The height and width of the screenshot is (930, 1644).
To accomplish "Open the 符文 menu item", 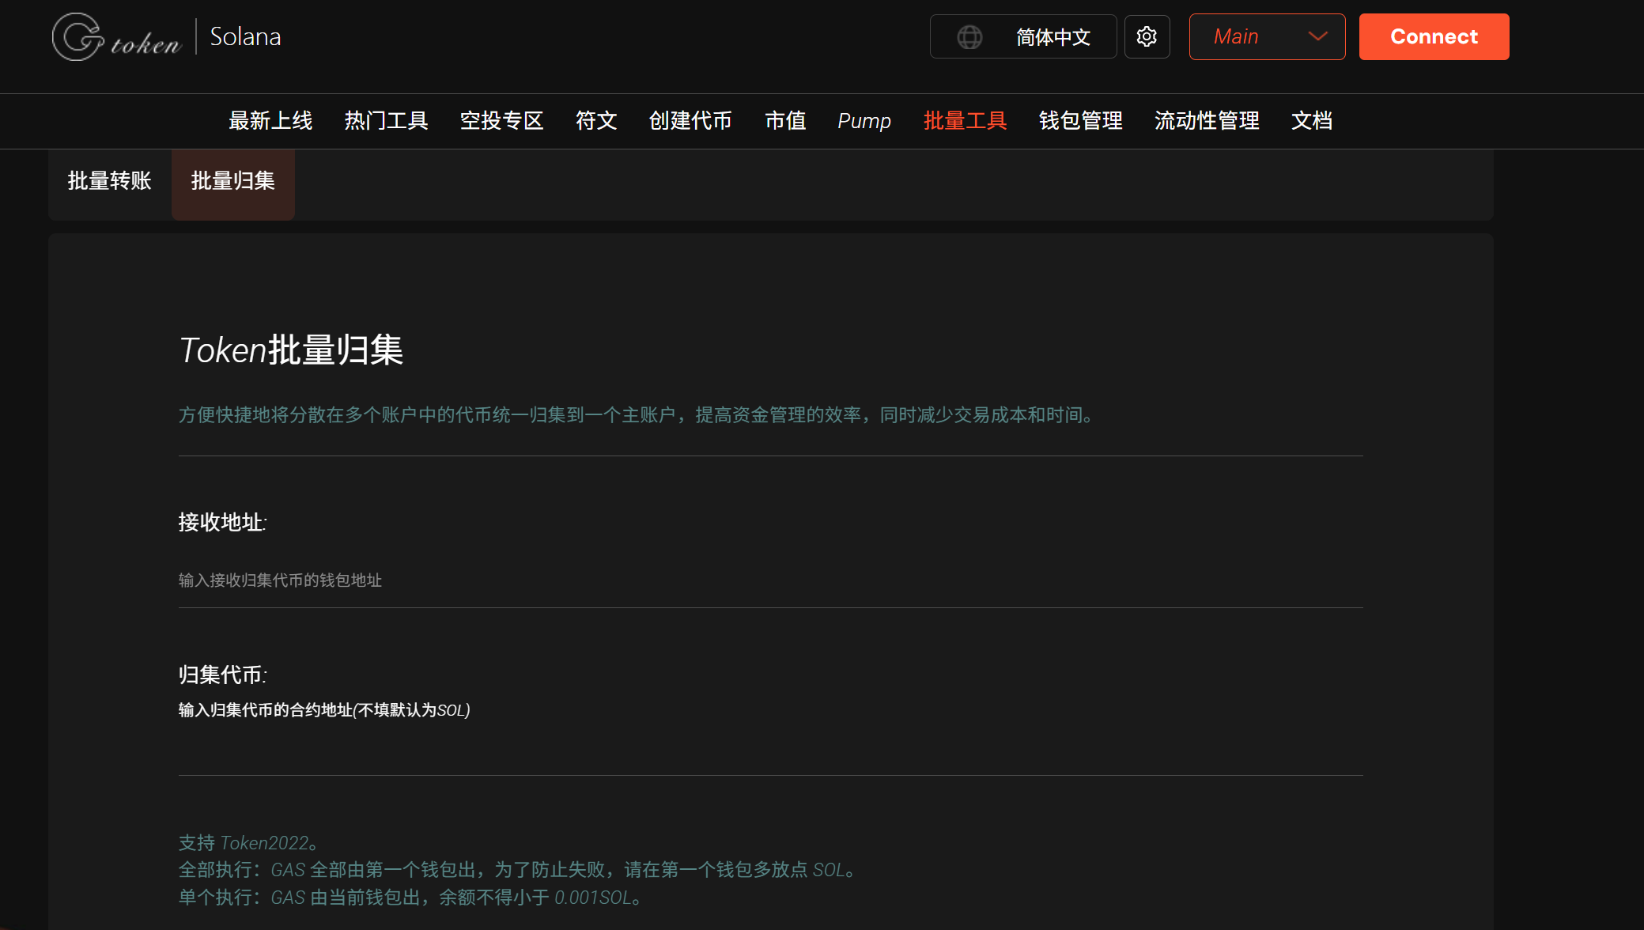I will [596, 121].
